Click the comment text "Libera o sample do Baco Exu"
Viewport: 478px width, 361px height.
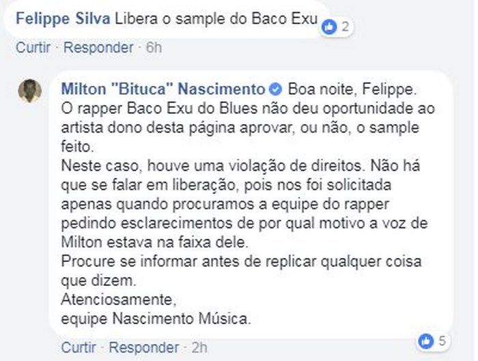[216, 19]
